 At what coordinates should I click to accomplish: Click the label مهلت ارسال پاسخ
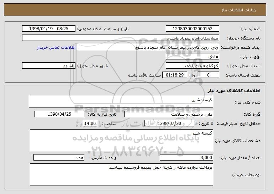tap(243, 75)
